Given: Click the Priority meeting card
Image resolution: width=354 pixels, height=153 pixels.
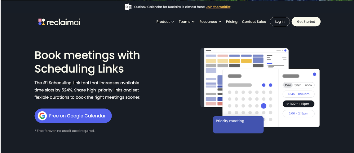Looking at the screenshot, I should pos(238,125).
